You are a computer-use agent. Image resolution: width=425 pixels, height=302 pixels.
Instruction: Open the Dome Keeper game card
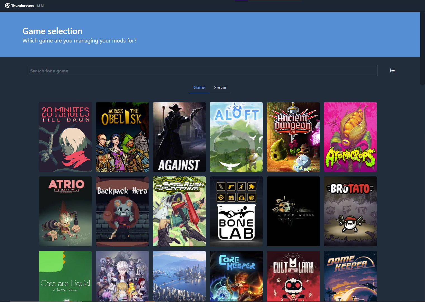click(x=350, y=276)
